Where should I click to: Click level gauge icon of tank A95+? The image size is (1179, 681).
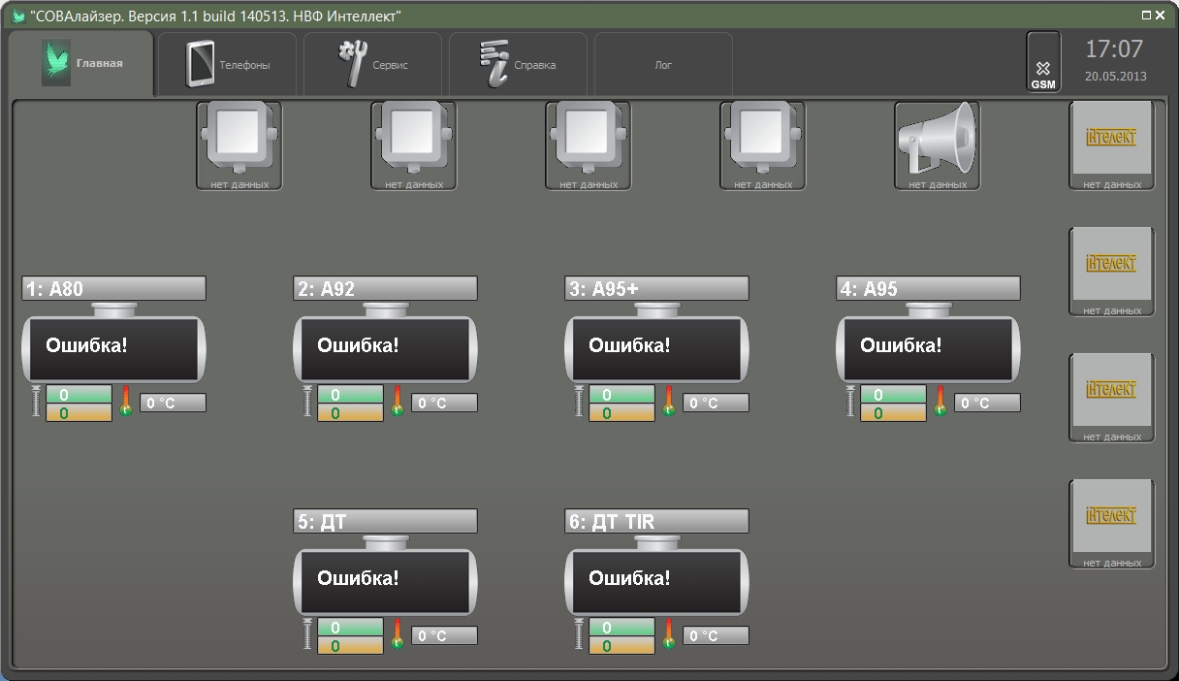[x=580, y=402]
